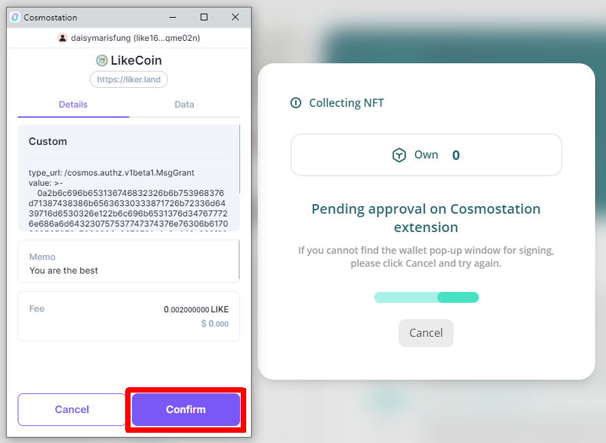Close the Cosmostation popup window

[x=235, y=18]
